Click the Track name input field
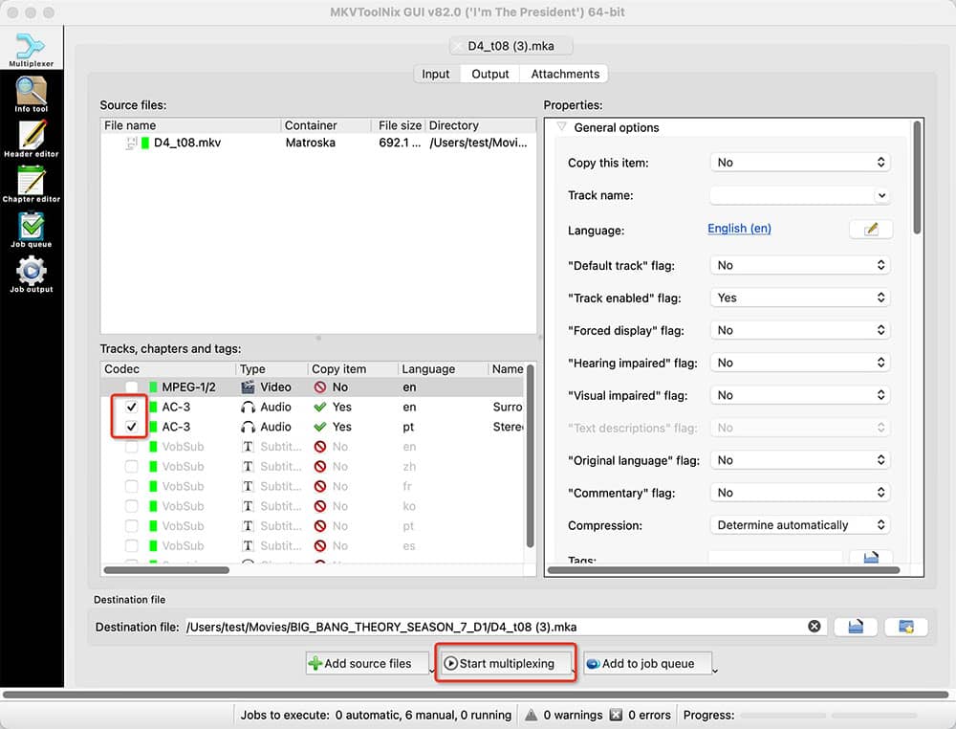 click(792, 195)
